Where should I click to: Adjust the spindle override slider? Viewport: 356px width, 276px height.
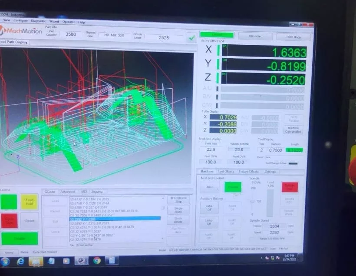254,202
